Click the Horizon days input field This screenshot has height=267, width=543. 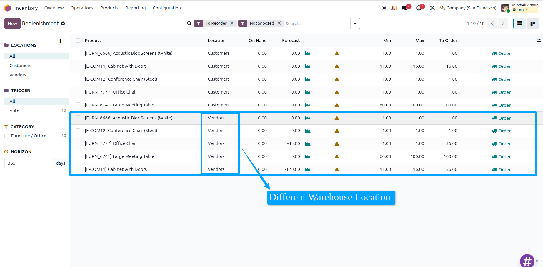[x=29, y=163]
